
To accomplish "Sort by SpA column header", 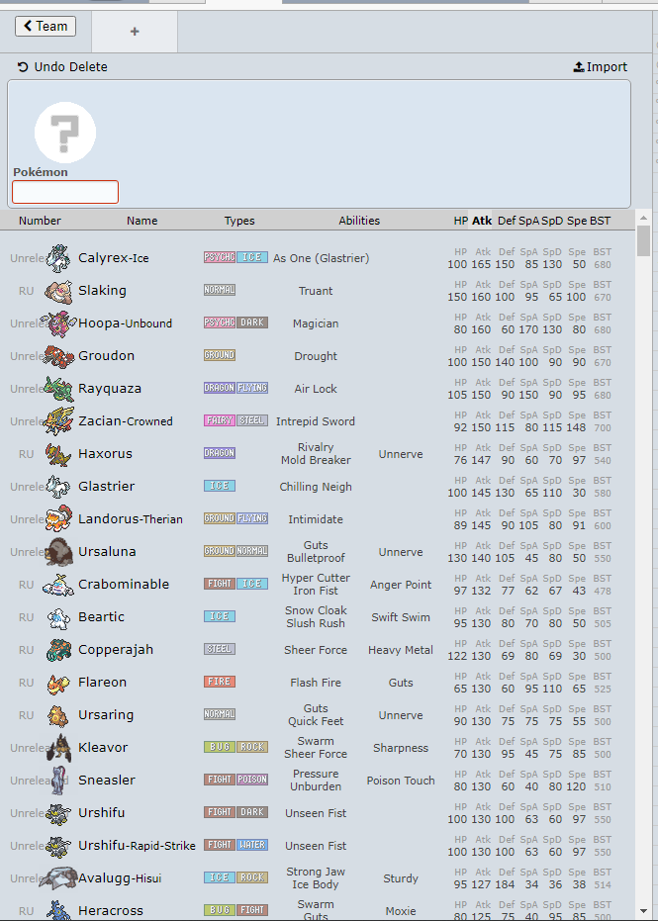I will (528, 221).
